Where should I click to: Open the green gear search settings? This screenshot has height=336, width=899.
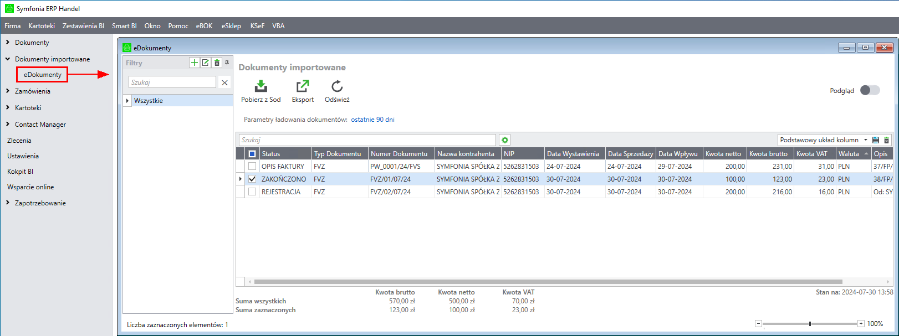505,140
